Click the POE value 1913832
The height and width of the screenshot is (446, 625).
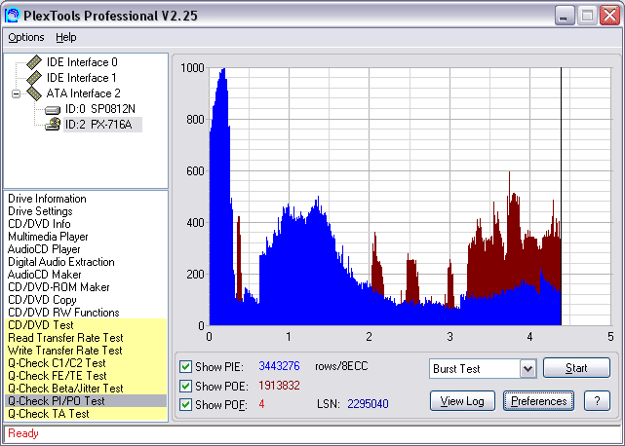[279, 386]
